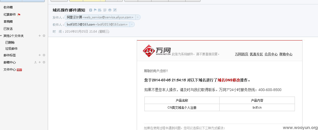Click the sender 阿里云计算 address chip
318x130 pixels.
point(100,17)
